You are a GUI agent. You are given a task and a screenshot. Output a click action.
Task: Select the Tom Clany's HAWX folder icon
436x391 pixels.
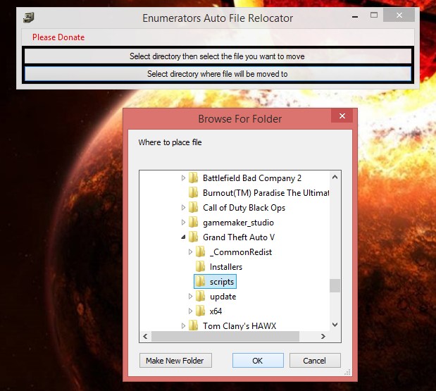coord(193,325)
